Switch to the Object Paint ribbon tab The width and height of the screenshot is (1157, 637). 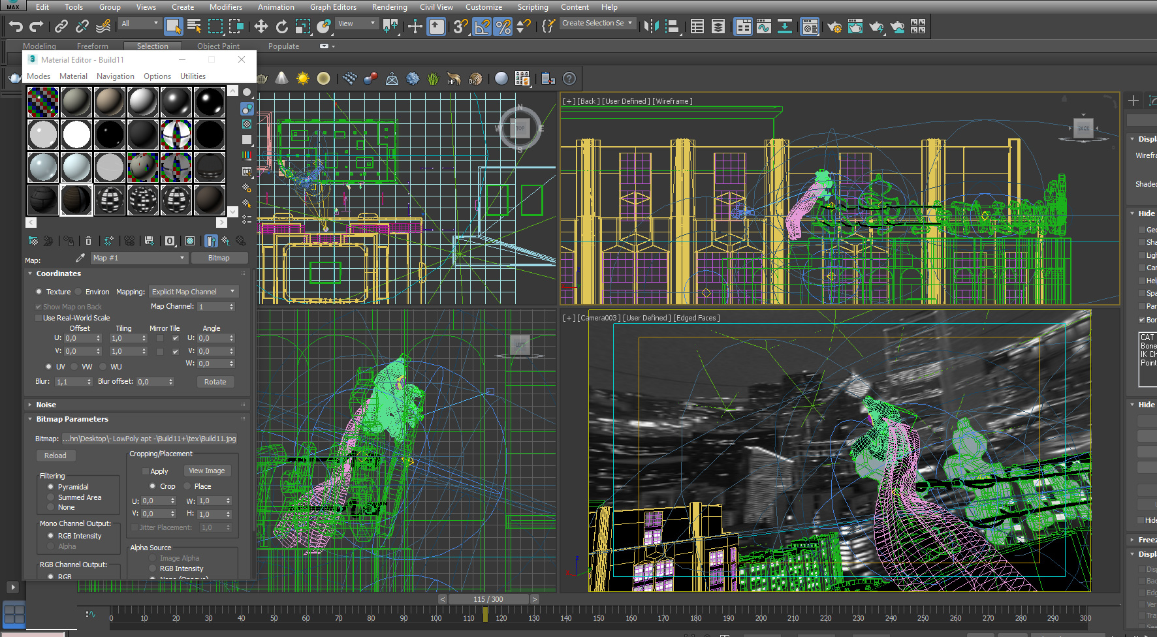pos(218,46)
